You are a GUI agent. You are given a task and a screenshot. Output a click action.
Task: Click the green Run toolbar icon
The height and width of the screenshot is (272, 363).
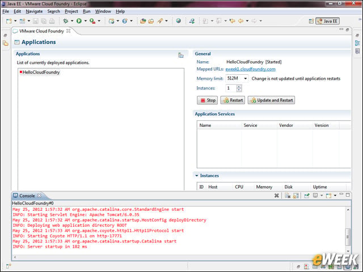[x=79, y=21]
